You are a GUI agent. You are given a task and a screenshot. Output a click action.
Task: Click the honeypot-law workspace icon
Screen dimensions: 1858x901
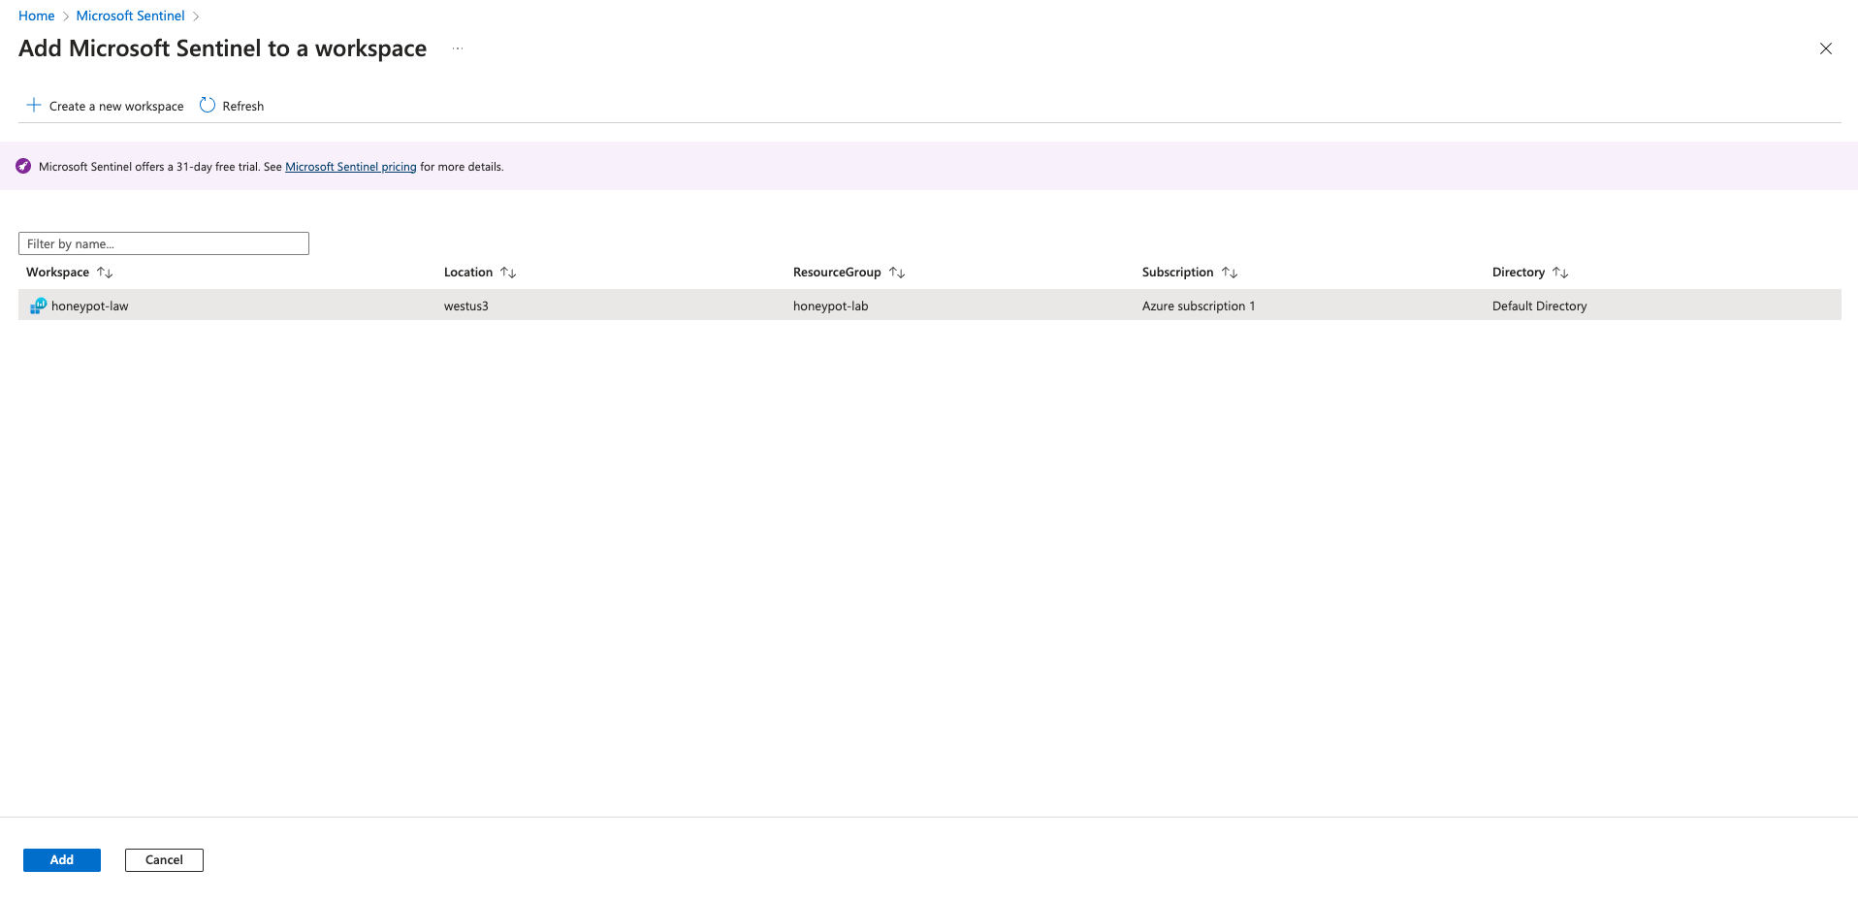click(38, 306)
